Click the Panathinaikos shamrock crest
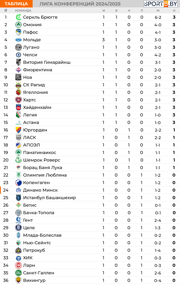Image resolution: width=180 pixels, height=284 pixels. coord(18,153)
